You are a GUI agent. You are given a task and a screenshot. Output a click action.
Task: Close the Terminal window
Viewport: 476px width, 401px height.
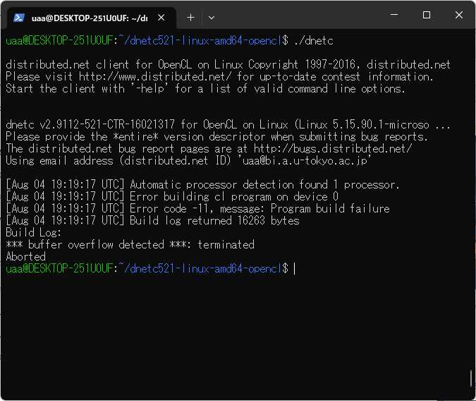tap(459, 15)
